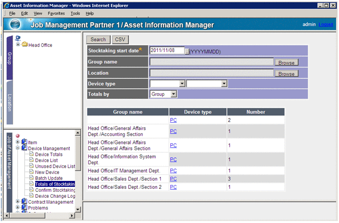Collapse the Device Management tree node
Image resolution: width=339 pixels, height=223 pixels.
pos(18,148)
